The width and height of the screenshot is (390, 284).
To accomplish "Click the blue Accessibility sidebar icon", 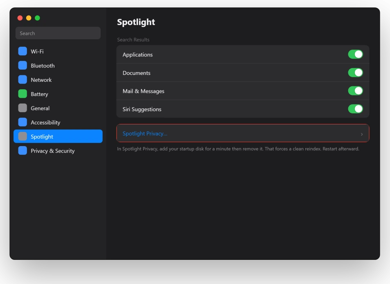I will 23,122.
